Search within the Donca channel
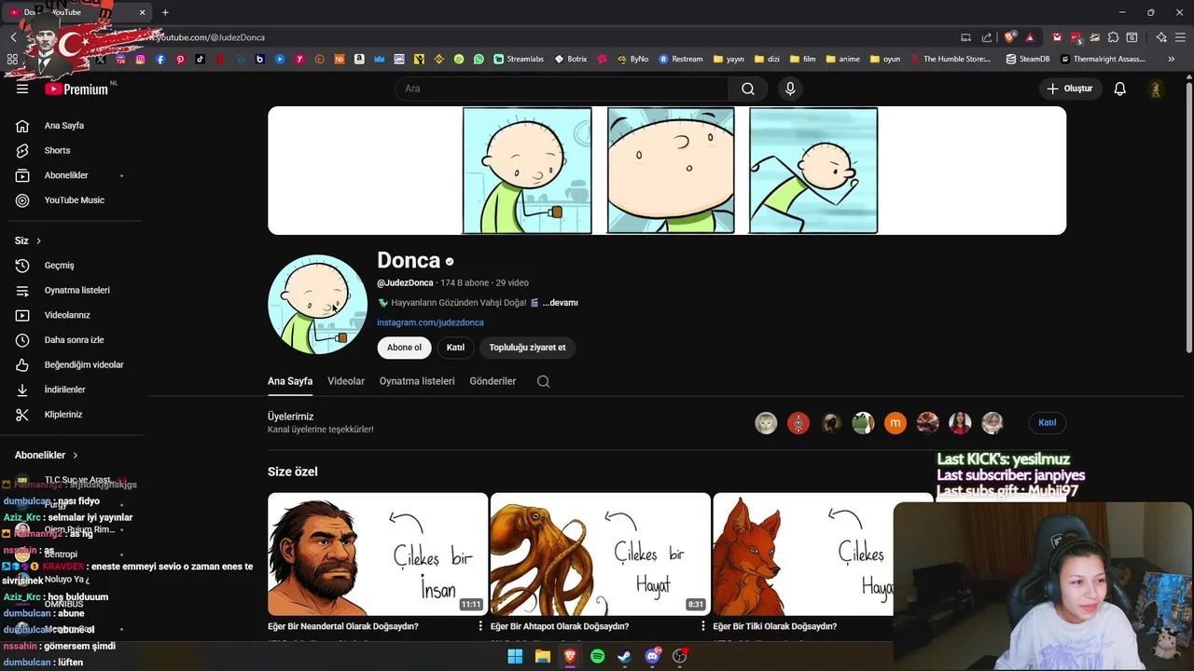This screenshot has height=671, width=1194. click(x=543, y=381)
